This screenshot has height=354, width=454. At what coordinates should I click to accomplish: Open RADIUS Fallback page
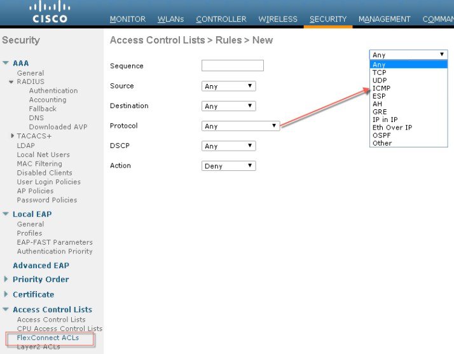point(43,109)
